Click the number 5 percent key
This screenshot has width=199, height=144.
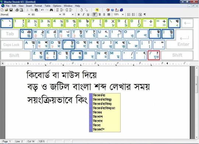pyautogui.click(x=71, y=23)
